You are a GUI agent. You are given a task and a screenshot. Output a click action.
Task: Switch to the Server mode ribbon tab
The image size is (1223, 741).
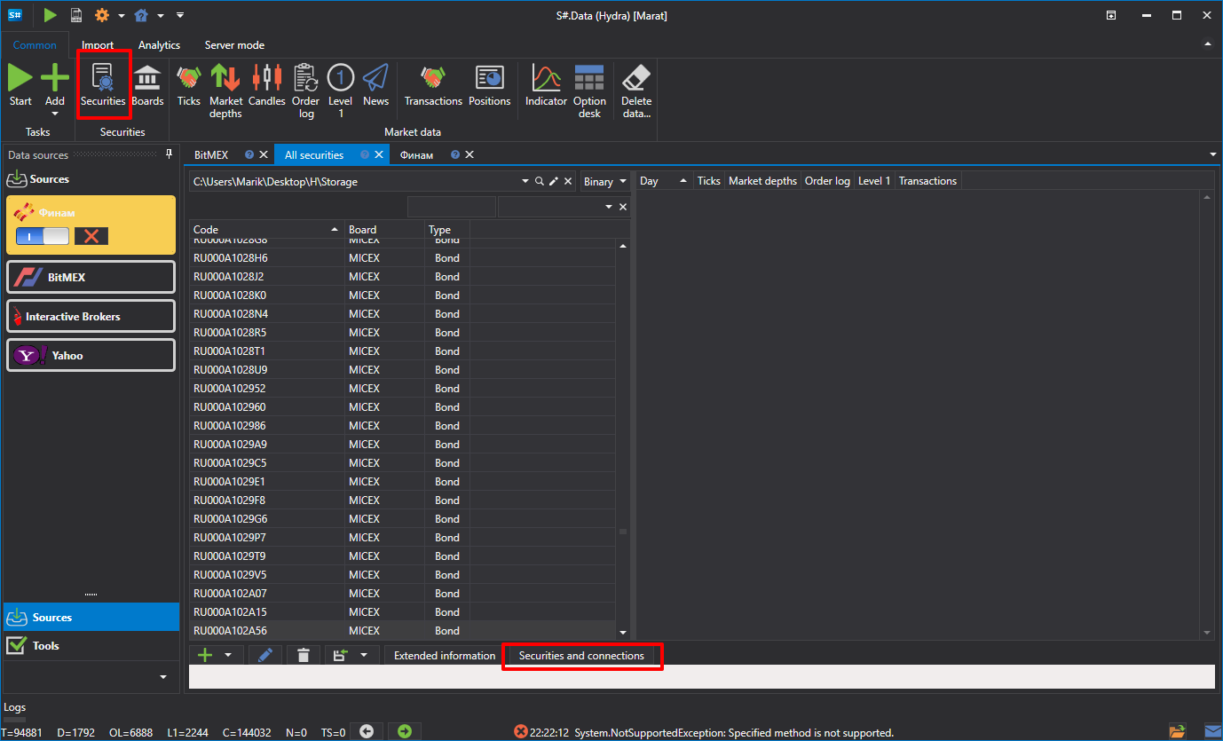tap(234, 45)
